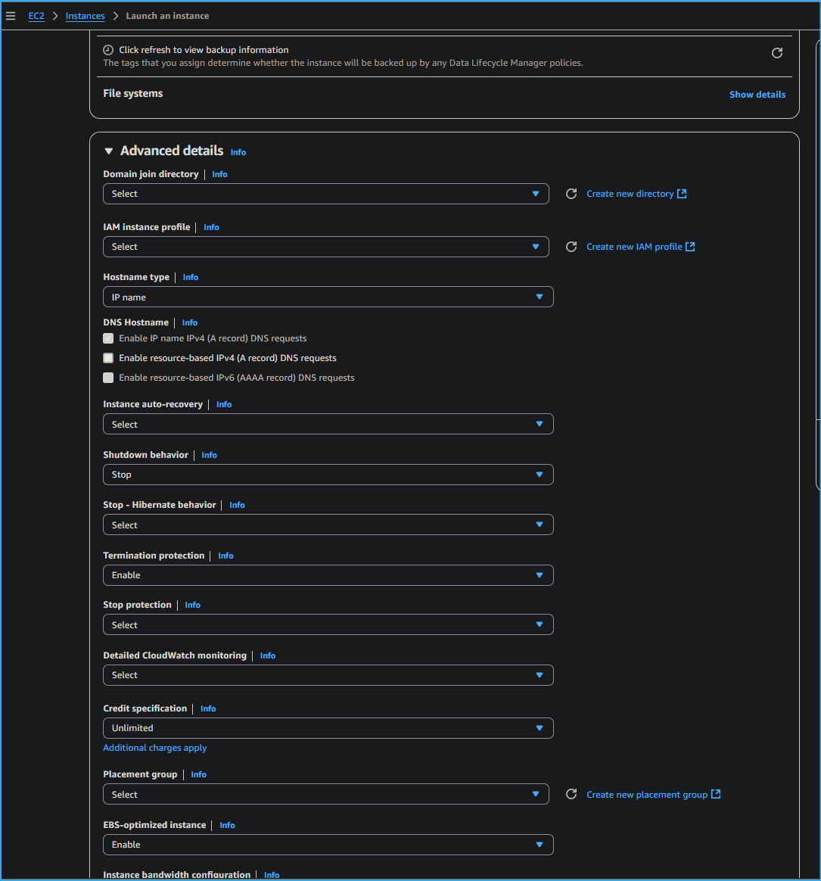The image size is (821, 881).
Task: Open the navigation hamburger menu
Action: click(x=11, y=15)
